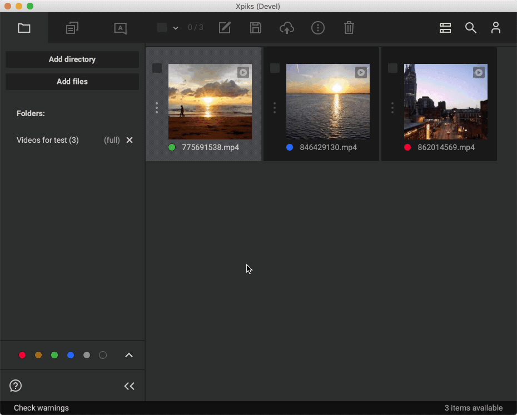Click the edit pencil icon in toolbar
517x415 pixels.
coord(225,28)
